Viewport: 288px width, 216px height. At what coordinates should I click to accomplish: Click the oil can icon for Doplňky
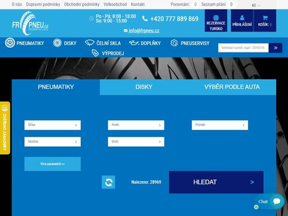[x=134, y=43]
